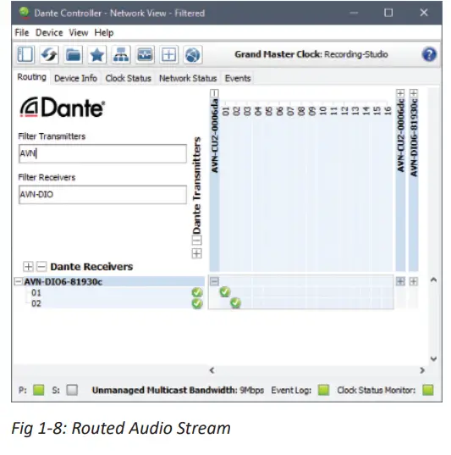
Task: Click the status check icon for receiver channel 01
Action: (x=197, y=292)
